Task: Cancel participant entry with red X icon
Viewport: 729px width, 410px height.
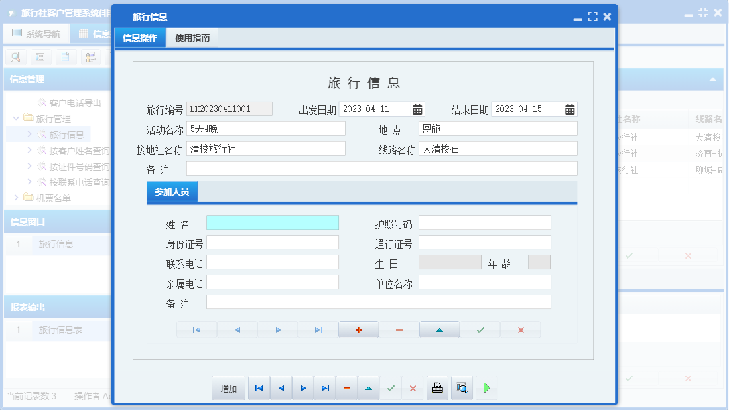Action: [520, 329]
